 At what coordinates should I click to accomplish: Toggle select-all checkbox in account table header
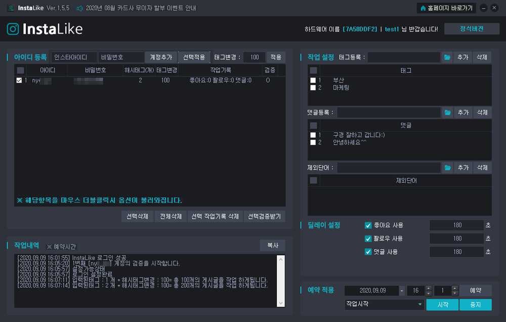pos(20,70)
